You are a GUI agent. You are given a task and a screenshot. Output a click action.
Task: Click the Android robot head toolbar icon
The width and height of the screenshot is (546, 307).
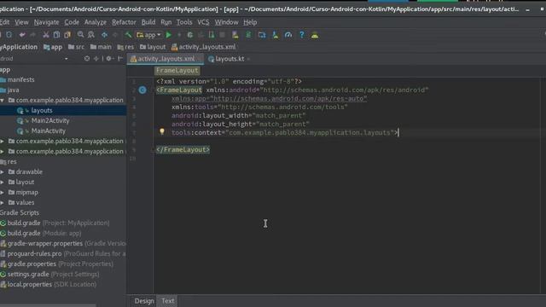(315, 35)
